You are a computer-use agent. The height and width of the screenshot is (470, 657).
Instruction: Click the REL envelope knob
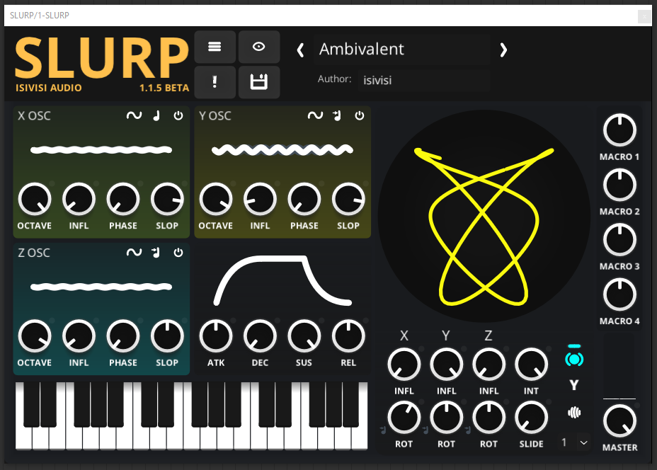coord(348,336)
